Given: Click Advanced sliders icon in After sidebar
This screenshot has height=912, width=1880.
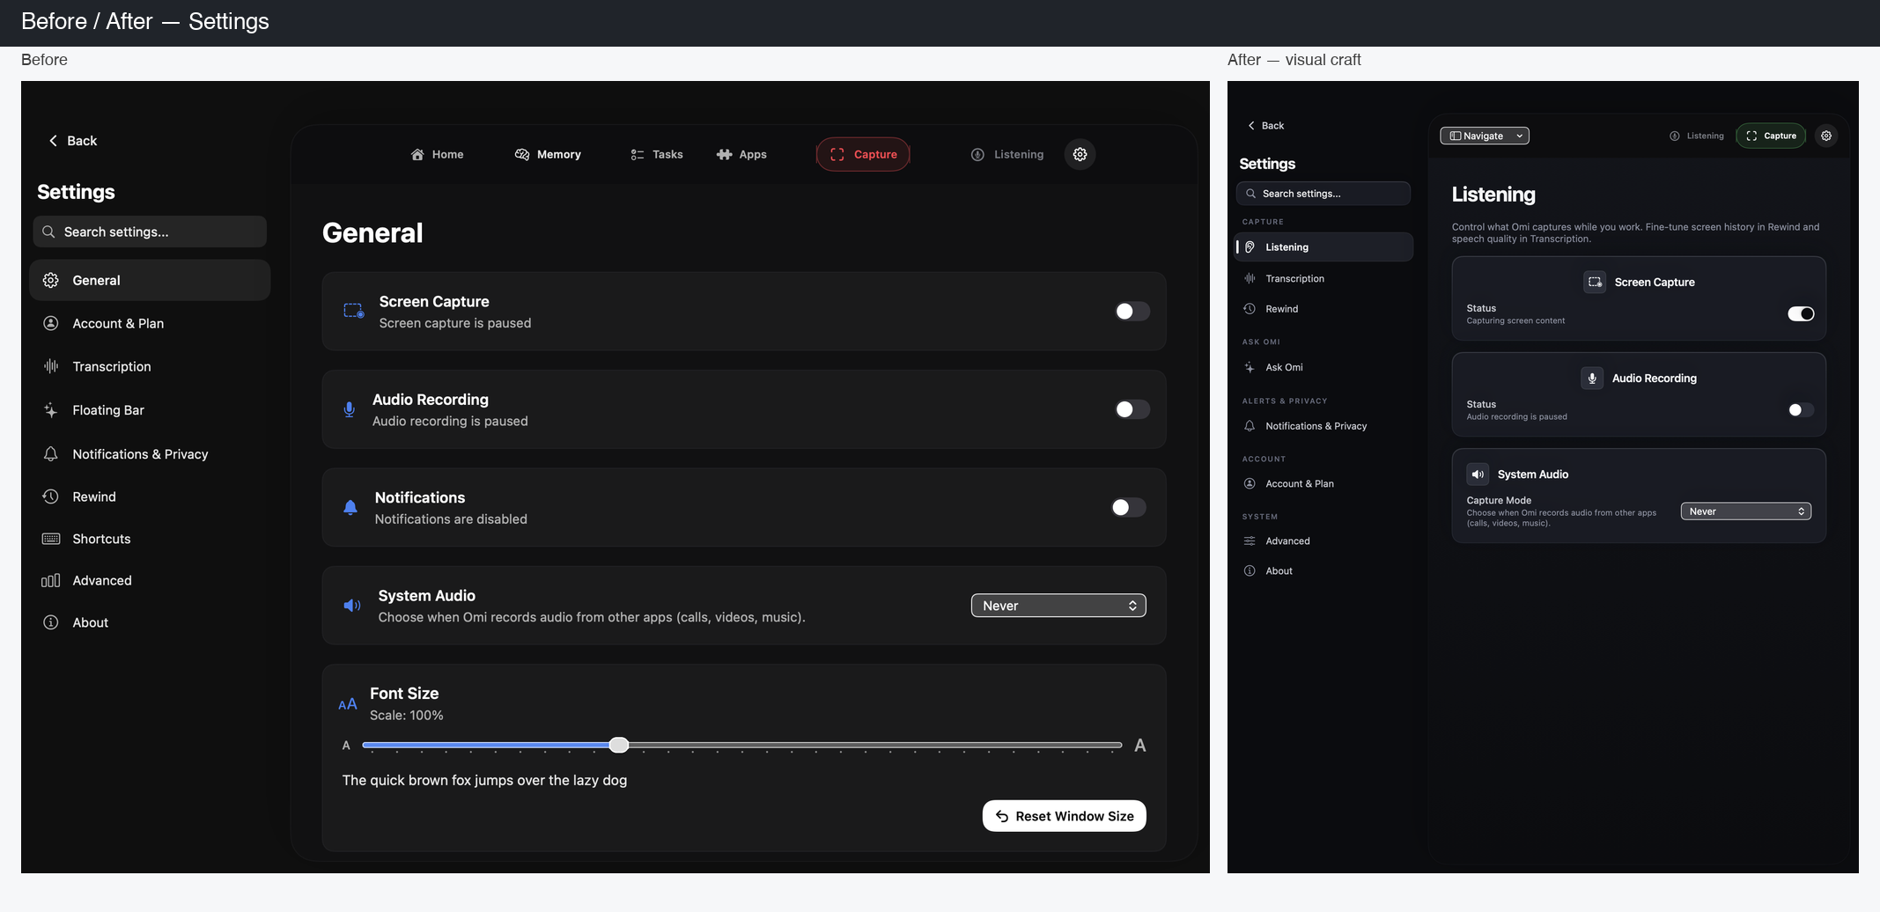Looking at the screenshot, I should [x=1250, y=541].
